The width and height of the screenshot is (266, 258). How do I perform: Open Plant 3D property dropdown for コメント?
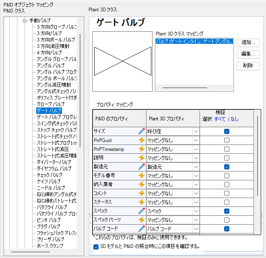[x=196, y=194]
